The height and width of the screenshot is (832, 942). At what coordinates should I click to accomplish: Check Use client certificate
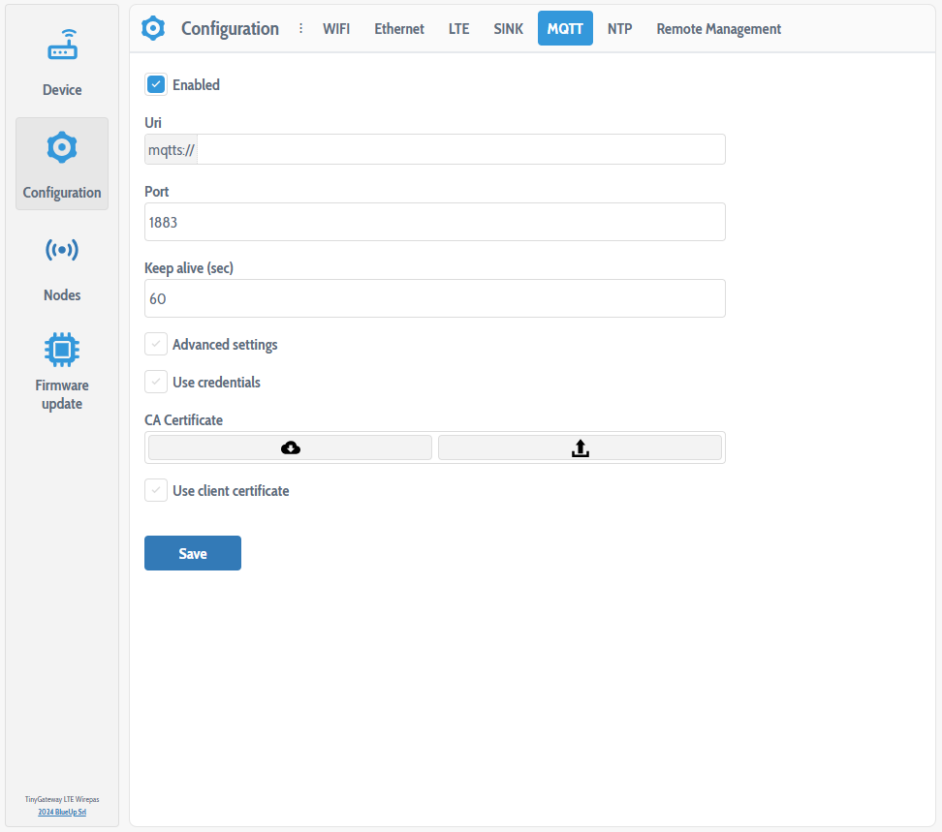pos(156,490)
